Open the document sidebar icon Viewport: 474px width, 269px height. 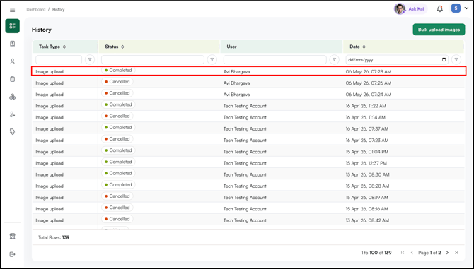[x=13, y=44]
